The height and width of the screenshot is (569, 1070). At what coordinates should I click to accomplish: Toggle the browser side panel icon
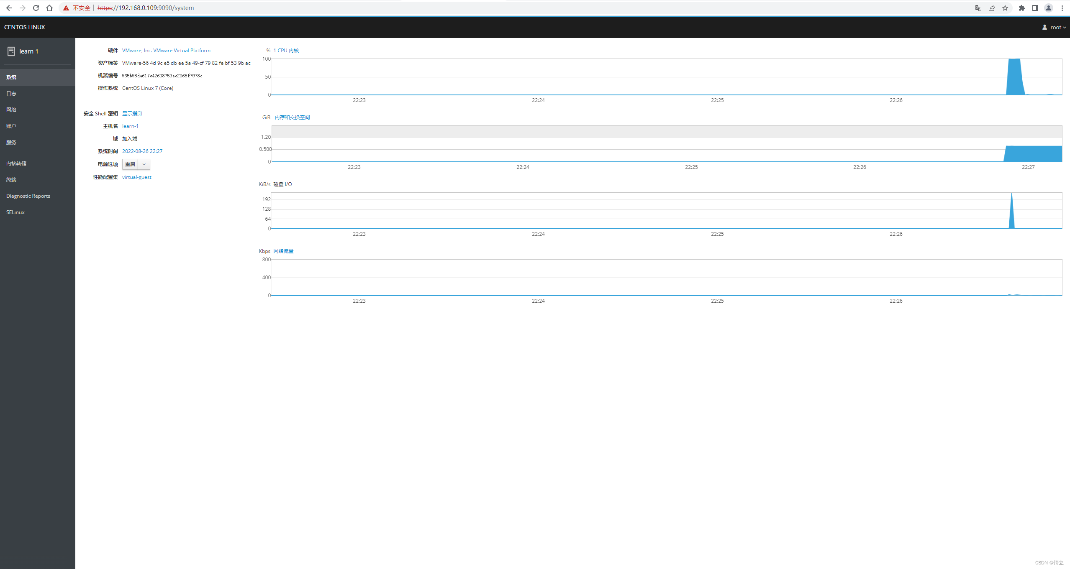pos(1035,8)
